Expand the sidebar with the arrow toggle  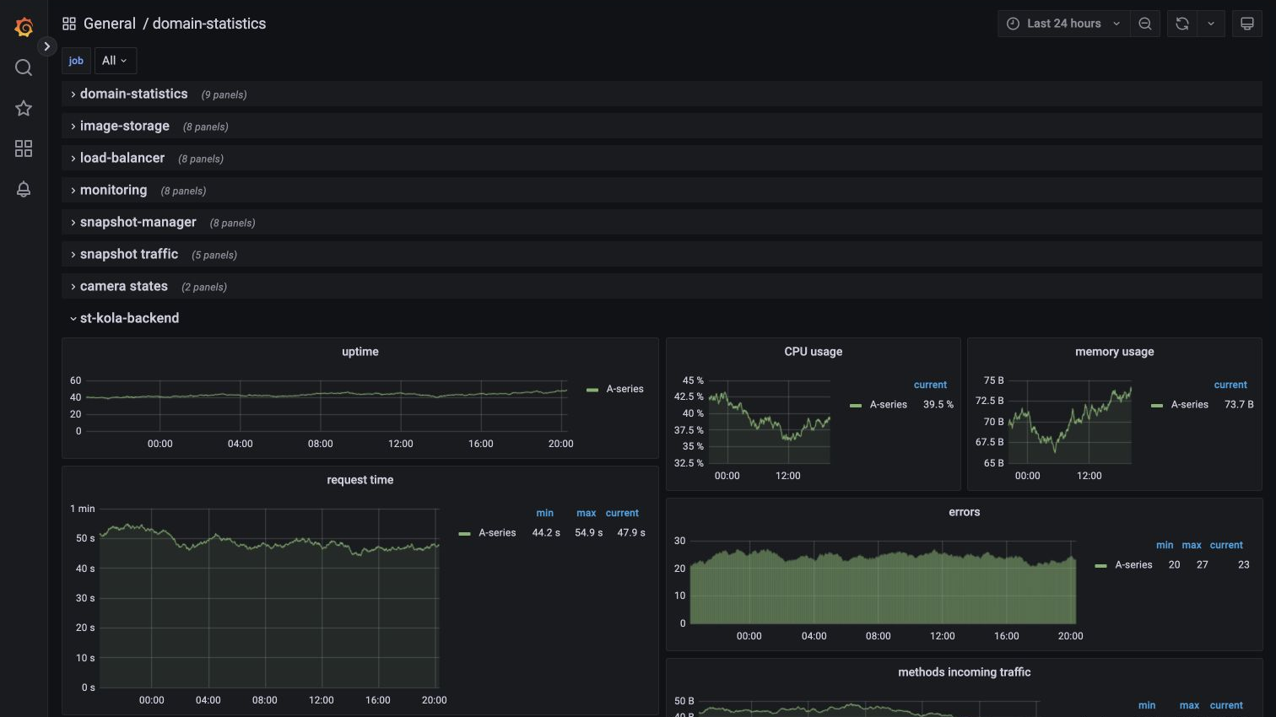(x=47, y=46)
